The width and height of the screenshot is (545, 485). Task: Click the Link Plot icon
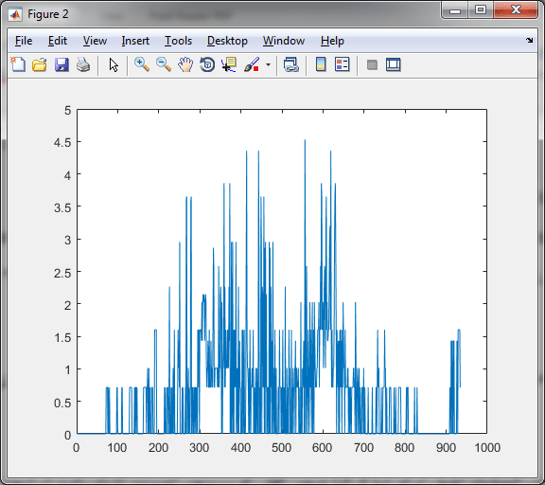pyautogui.click(x=290, y=64)
